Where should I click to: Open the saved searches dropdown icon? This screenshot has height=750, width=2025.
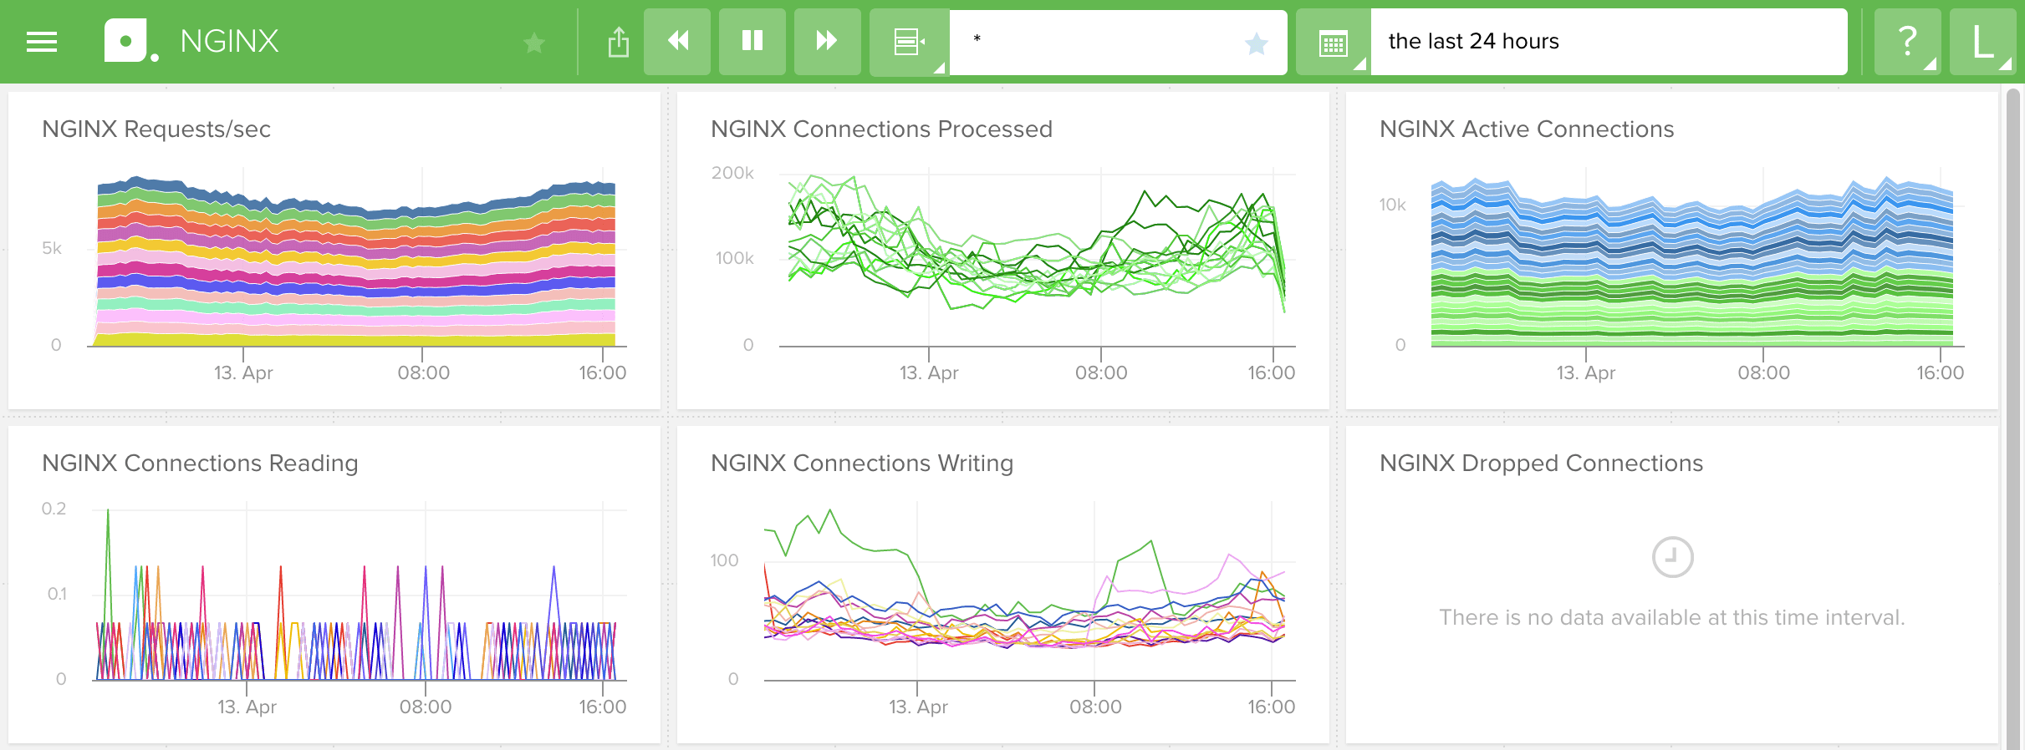909,42
